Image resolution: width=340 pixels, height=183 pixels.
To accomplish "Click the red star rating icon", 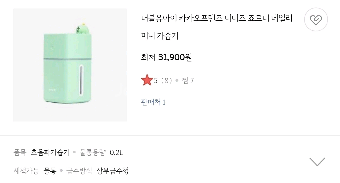I will (147, 80).
